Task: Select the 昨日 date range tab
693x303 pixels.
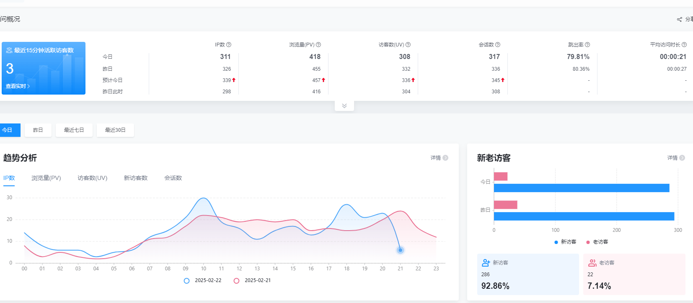Action: tap(38, 130)
